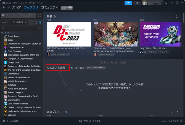Open the ストア tab
Viewport: 185px width, 125px height.
16,7
